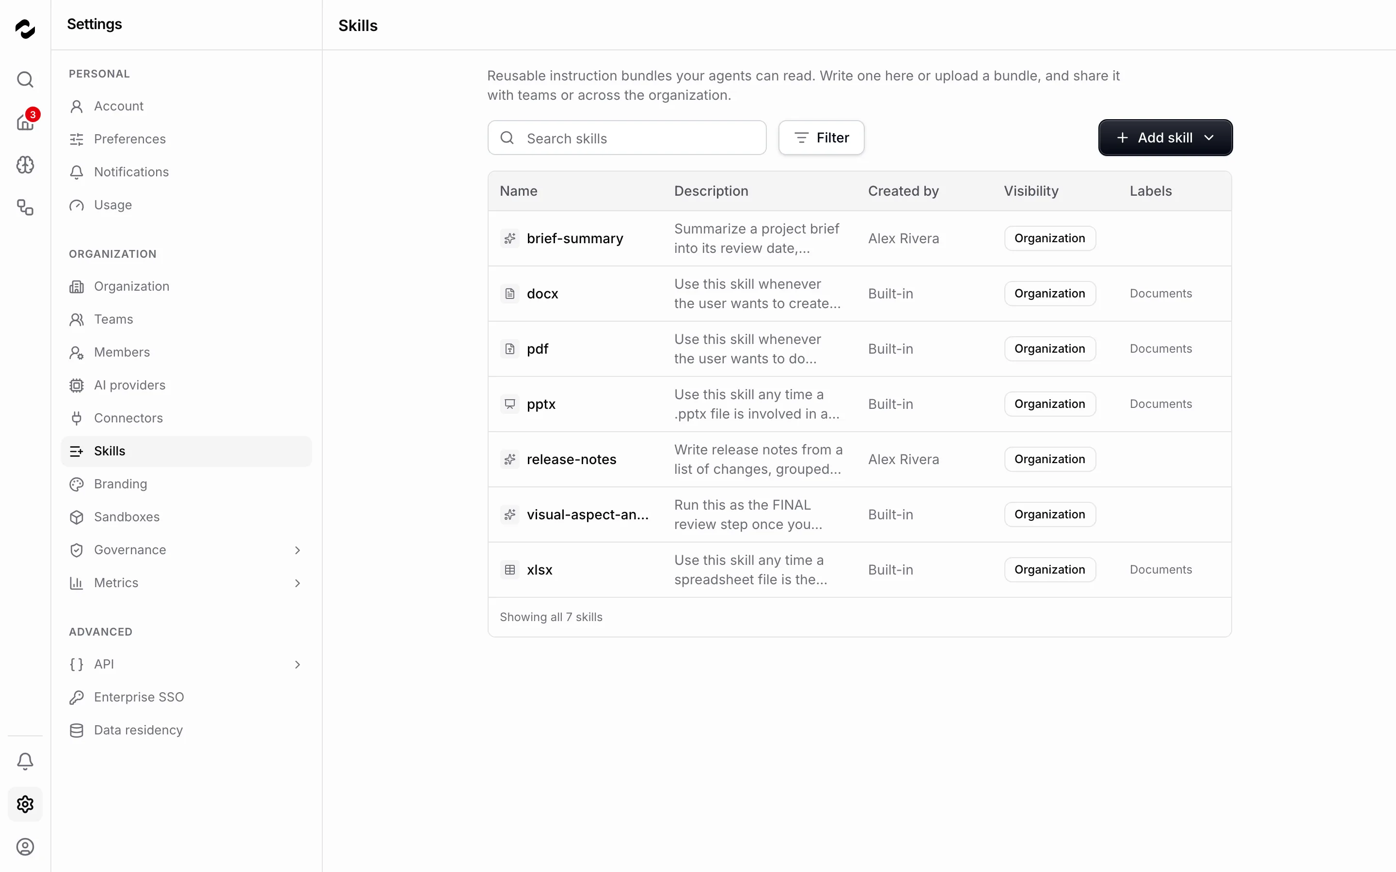Sort by Name column header
Viewport: 1396px width, 872px height.
[518, 191]
